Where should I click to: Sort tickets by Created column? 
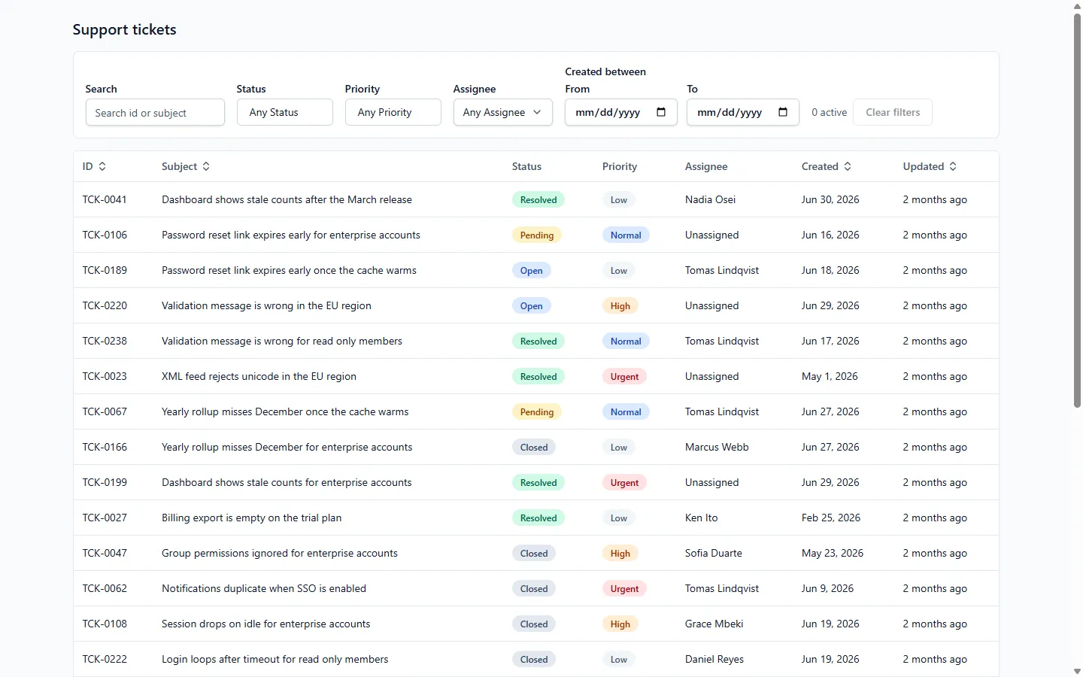[x=827, y=166]
